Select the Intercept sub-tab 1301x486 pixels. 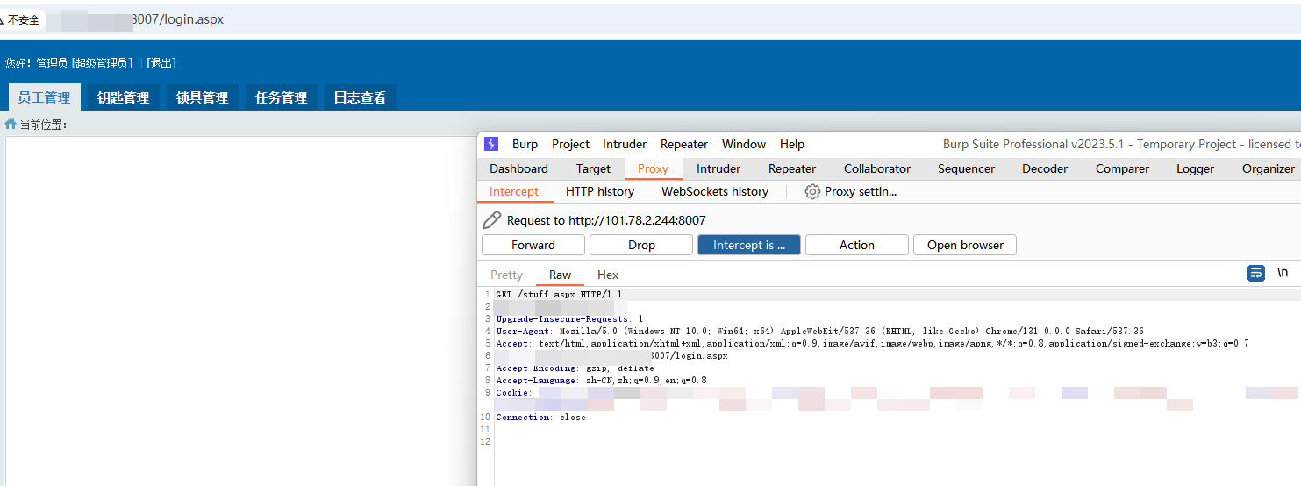pos(514,191)
